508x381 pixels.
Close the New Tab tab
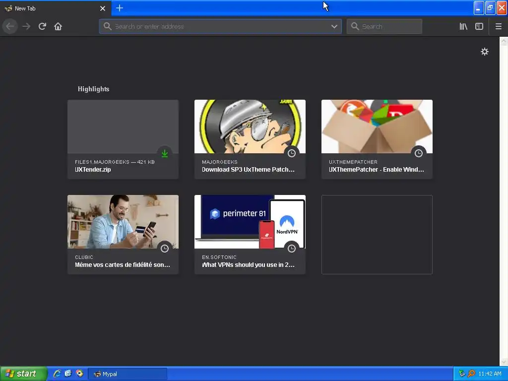click(103, 8)
